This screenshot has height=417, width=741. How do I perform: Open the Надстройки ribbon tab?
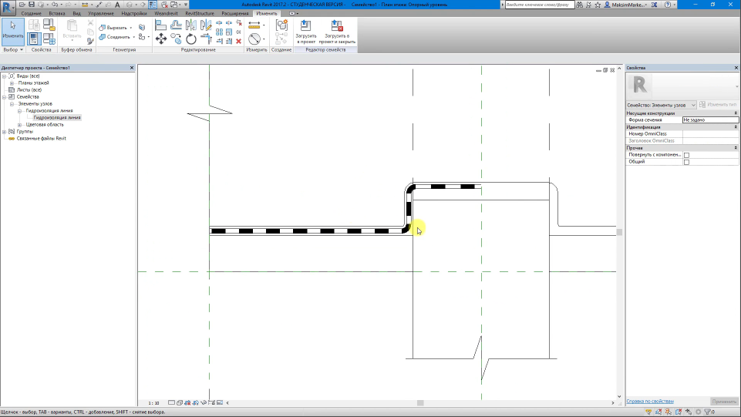click(x=133, y=13)
